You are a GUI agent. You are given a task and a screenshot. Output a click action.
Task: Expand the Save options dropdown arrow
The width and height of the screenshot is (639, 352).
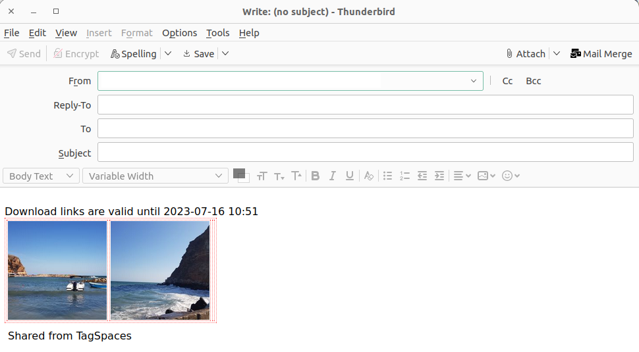[x=225, y=54]
